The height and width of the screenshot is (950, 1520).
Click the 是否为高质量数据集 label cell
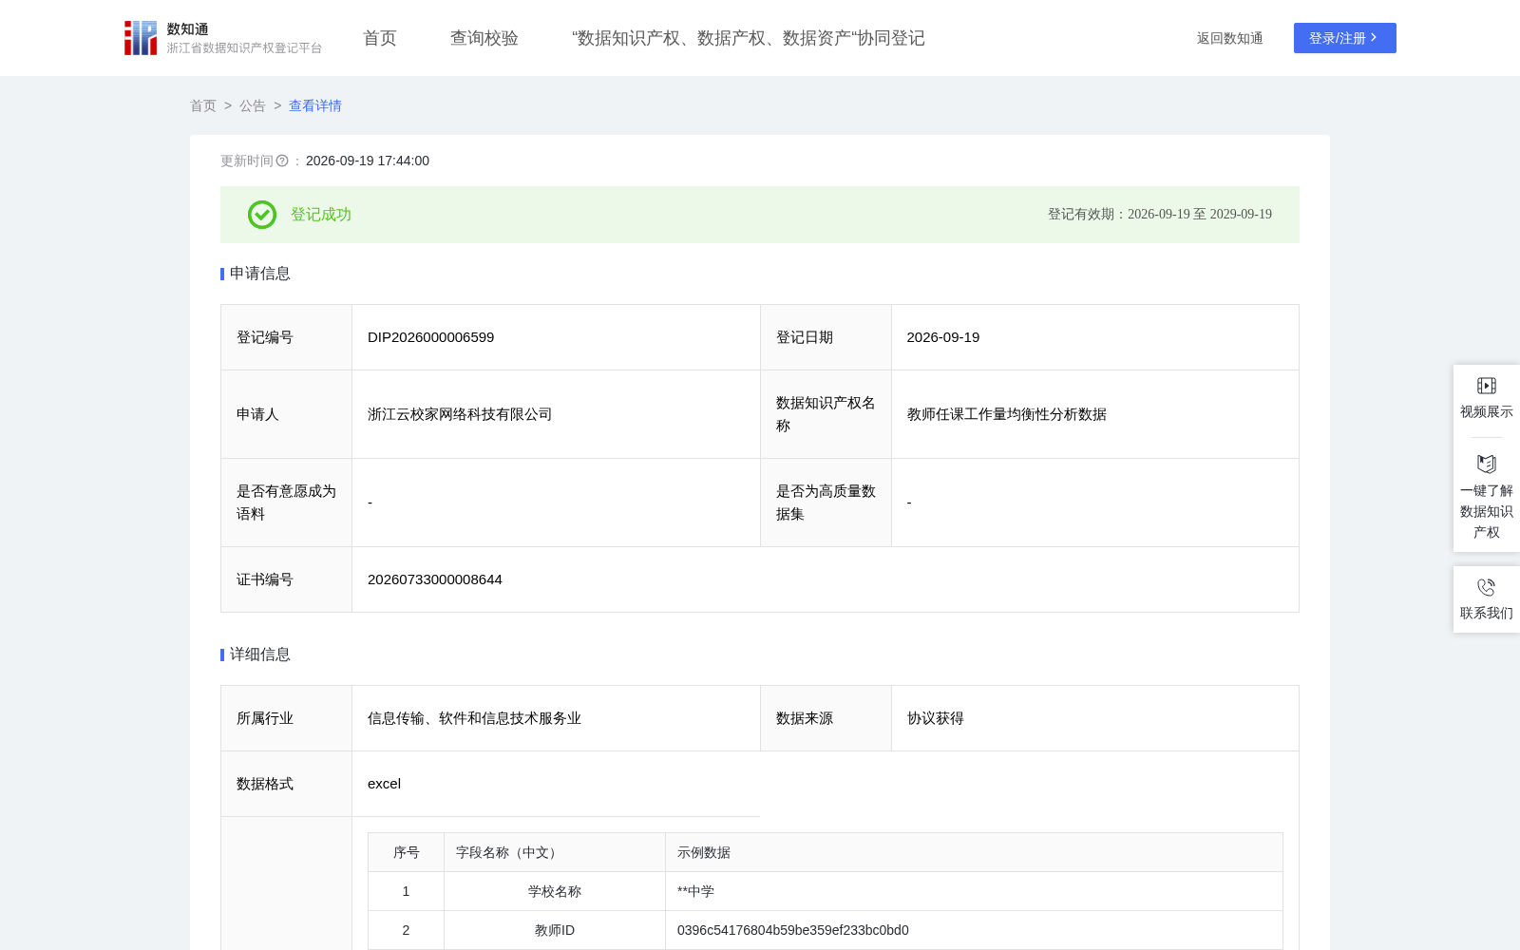click(x=826, y=503)
